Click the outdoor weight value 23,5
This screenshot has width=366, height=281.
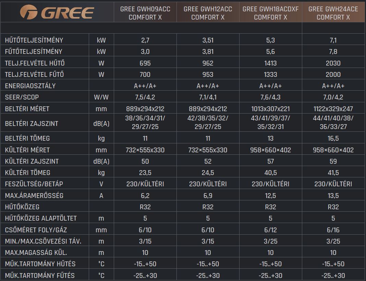point(145,173)
